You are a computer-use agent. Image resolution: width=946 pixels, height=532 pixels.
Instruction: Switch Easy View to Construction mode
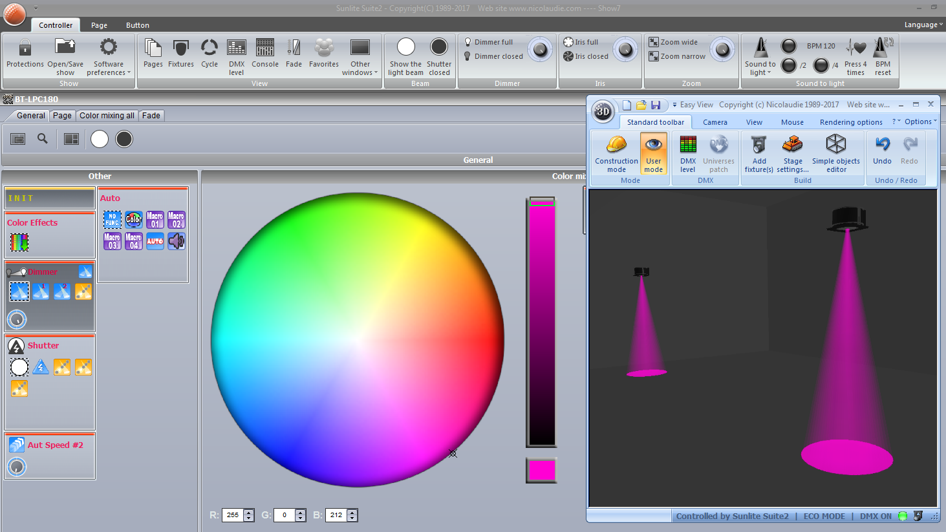click(616, 153)
